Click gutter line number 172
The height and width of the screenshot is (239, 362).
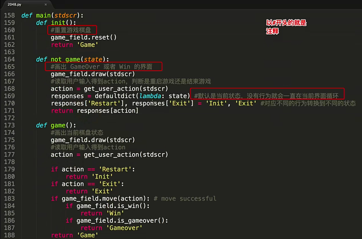10,118
